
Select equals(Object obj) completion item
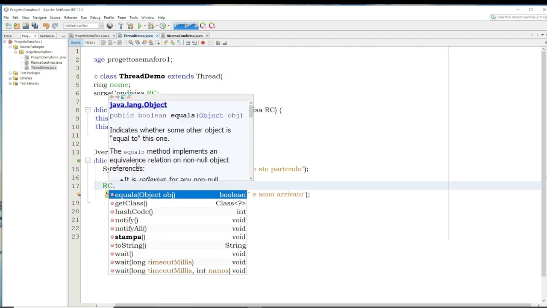[x=178, y=195]
